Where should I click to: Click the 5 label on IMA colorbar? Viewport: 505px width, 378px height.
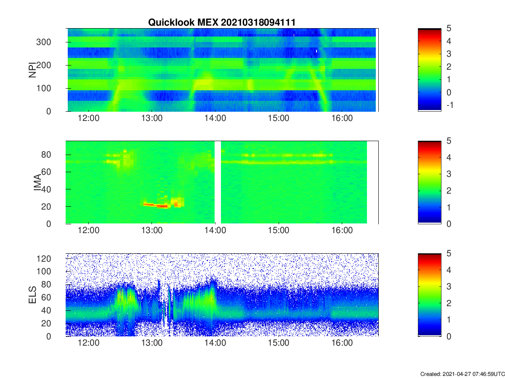point(449,141)
